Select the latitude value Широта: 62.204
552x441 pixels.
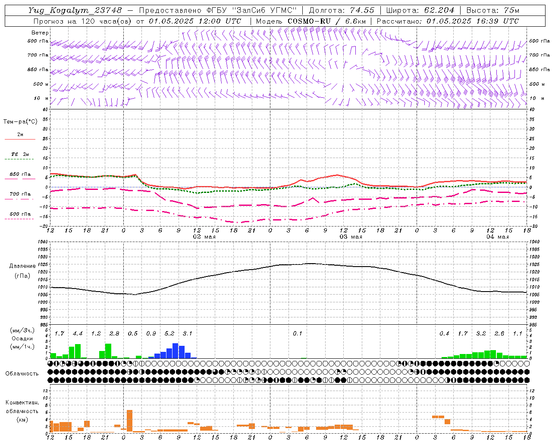(420, 10)
